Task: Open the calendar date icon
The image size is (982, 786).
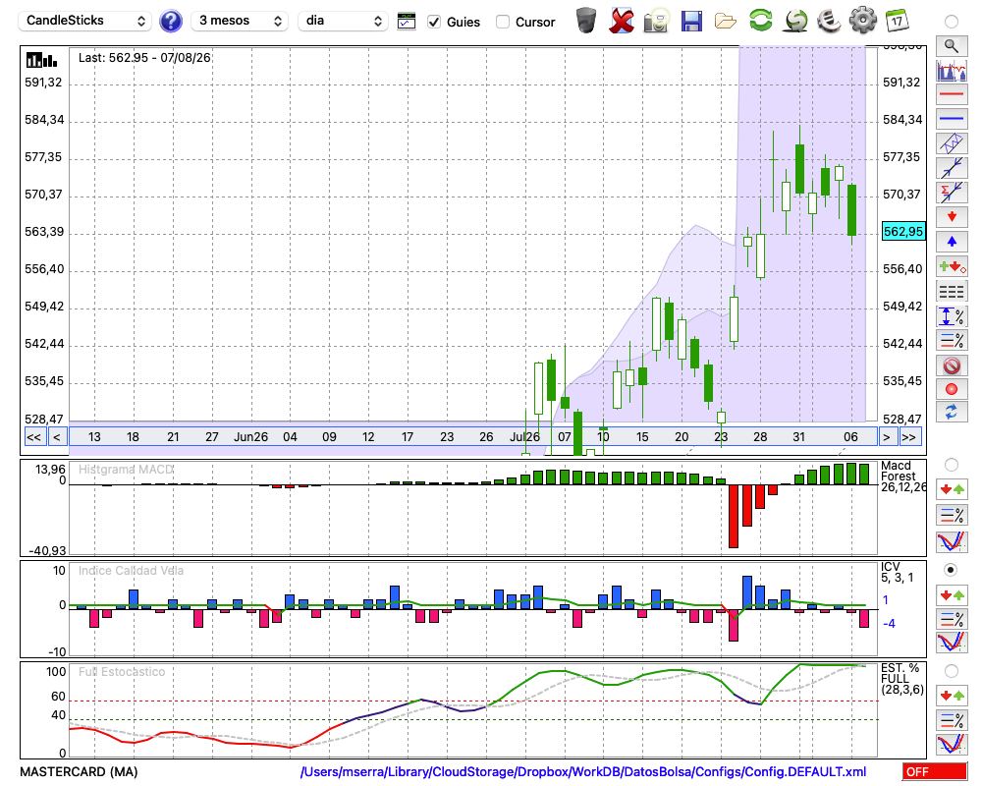Action: tap(897, 20)
